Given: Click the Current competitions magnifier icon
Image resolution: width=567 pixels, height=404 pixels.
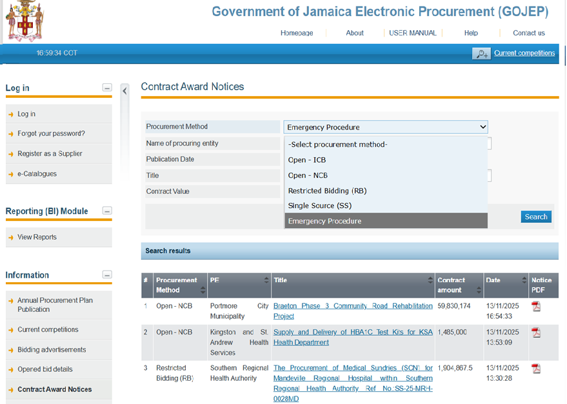Looking at the screenshot, I should click(481, 53).
